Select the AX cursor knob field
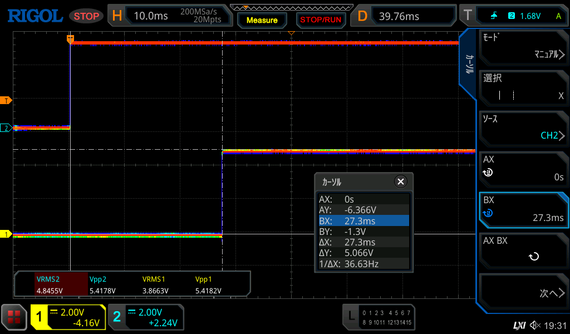The width and height of the screenshot is (570, 334). [x=523, y=169]
